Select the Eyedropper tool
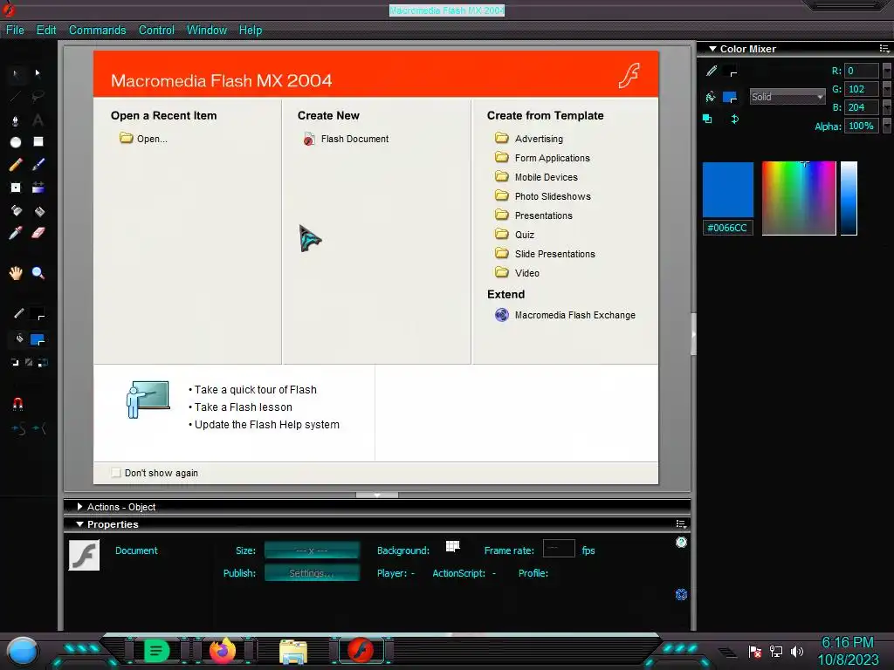This screenshot has height=670, width=894. tap(16, 233)
